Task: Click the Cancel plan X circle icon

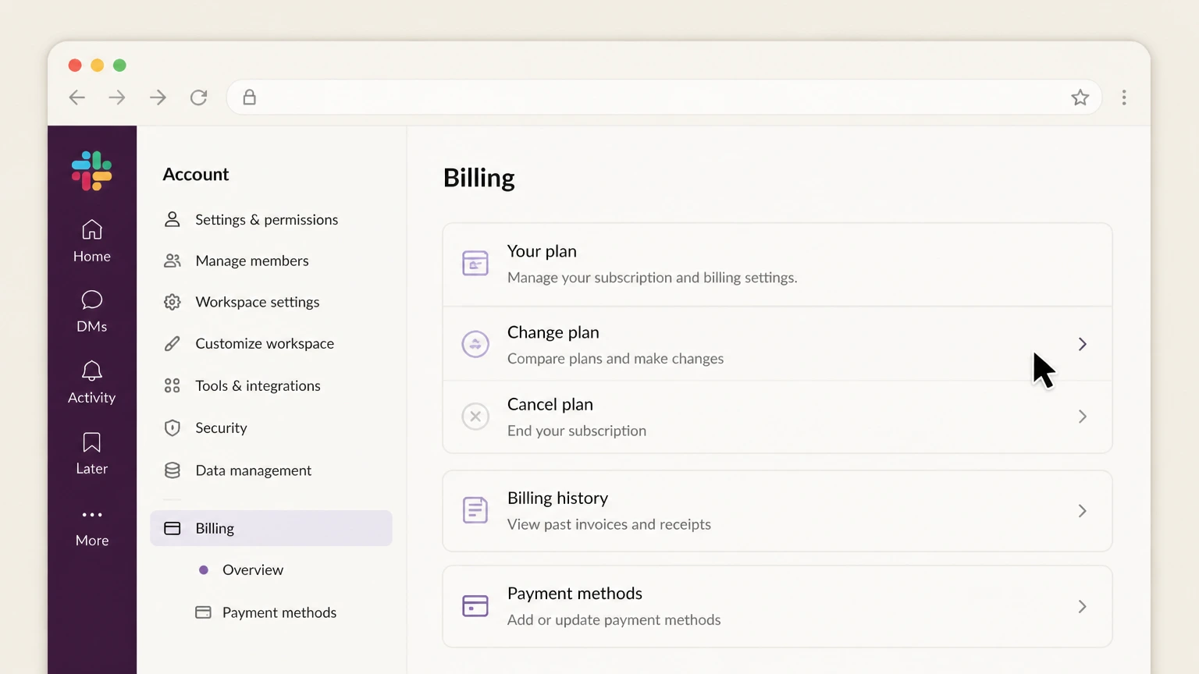Action: pos(475,417)
